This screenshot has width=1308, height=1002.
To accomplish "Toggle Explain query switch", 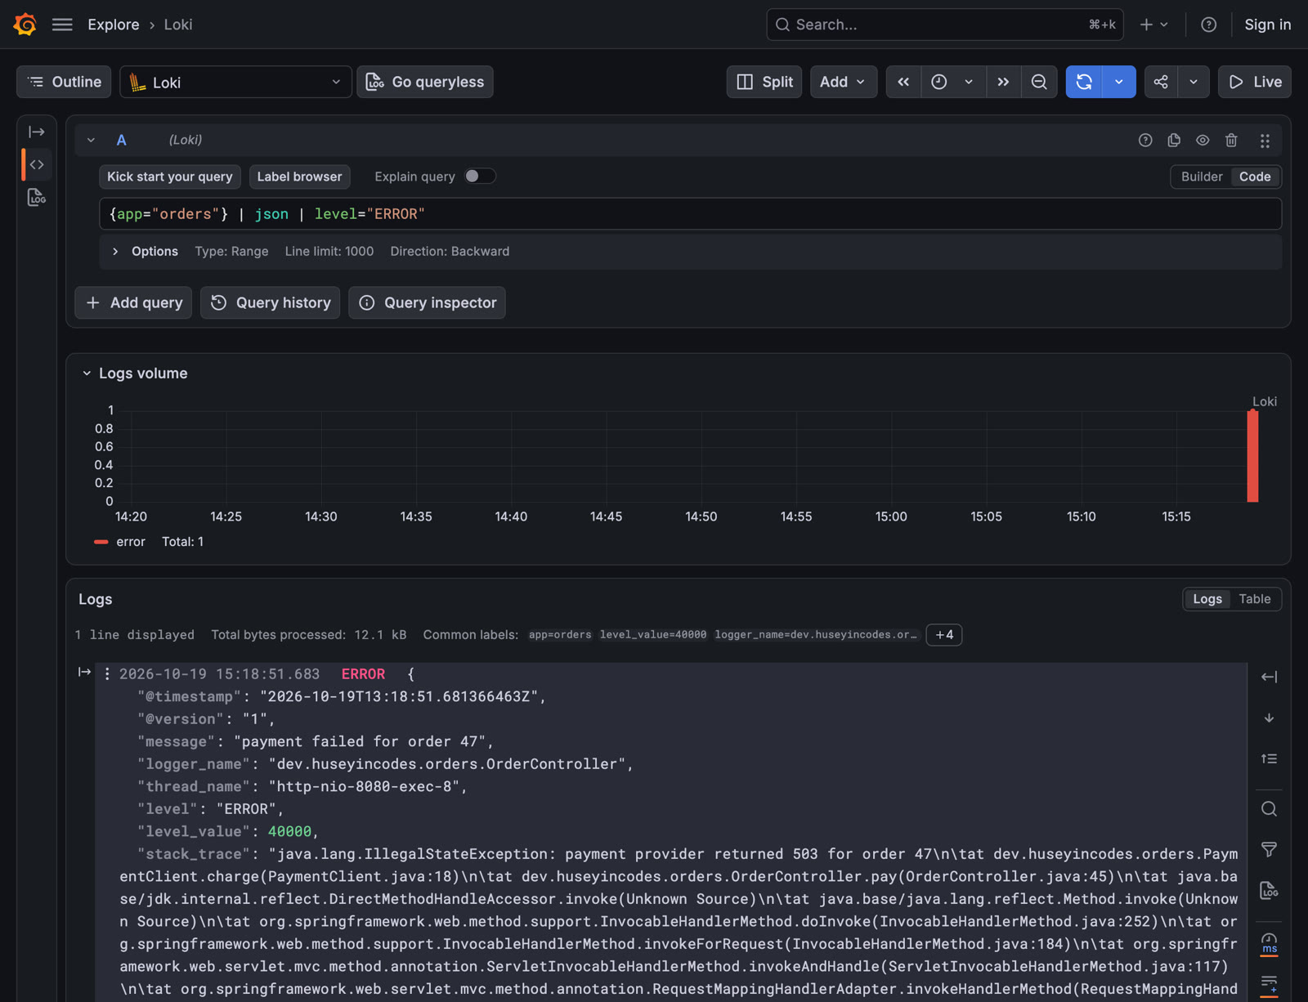I will pyautogui.click(x=480, y=176).
